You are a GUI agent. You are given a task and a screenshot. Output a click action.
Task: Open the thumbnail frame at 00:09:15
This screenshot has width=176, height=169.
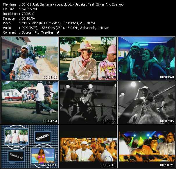click(88, 147)
